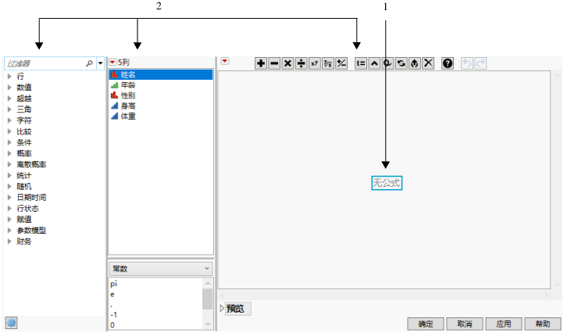Click the t= local variable button

click(361, 63)
